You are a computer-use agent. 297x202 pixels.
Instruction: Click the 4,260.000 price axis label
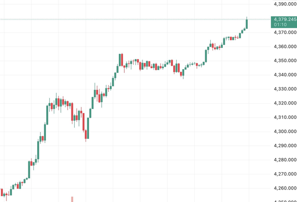pos(284,189)
